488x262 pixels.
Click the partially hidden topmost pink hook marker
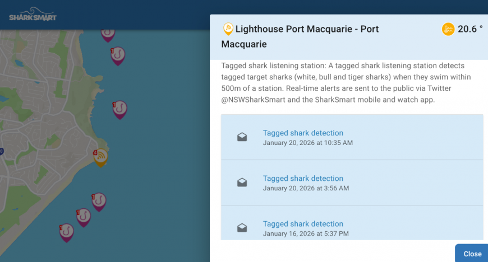coord(108,34)
